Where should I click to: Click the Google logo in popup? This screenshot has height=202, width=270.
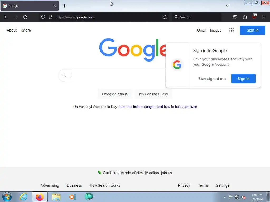[177, 65]
